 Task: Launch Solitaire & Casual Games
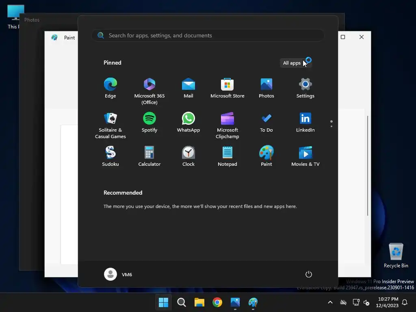click(110, 126)
